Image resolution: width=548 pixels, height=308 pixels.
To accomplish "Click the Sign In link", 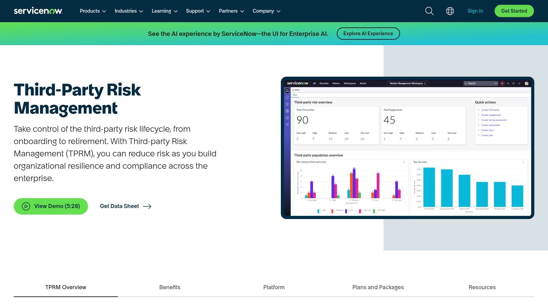I will point(475,11).
